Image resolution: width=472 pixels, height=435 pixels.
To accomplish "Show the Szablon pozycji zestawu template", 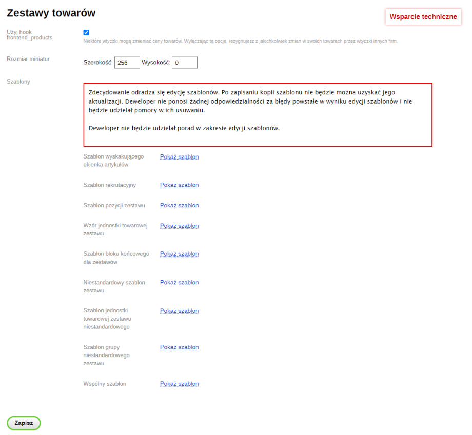I will pyautogui.click(x=179, y=206).
